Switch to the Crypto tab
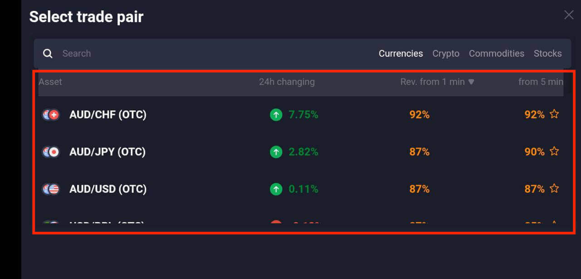 click(x=446, y=53)
